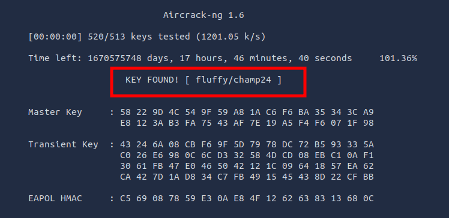The height and width of the screenshot is (218, 449).
Task: Click the last EAPOL HMAC byte 0C
Action: (x=368, y=198)
